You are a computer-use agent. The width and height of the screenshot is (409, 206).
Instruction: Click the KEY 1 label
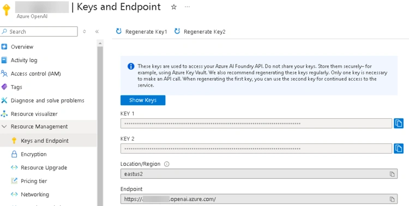coord(127,114)
